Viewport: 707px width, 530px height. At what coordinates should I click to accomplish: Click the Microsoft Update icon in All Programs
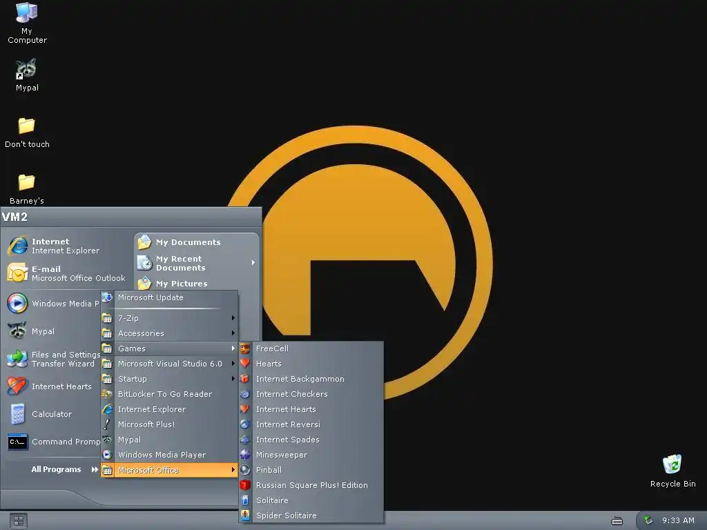click(x=107, y=297)
